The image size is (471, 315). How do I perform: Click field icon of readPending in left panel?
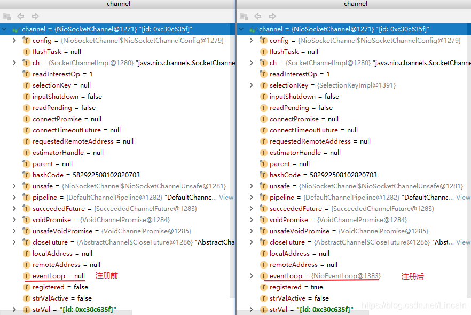click(x=27, y=107)
